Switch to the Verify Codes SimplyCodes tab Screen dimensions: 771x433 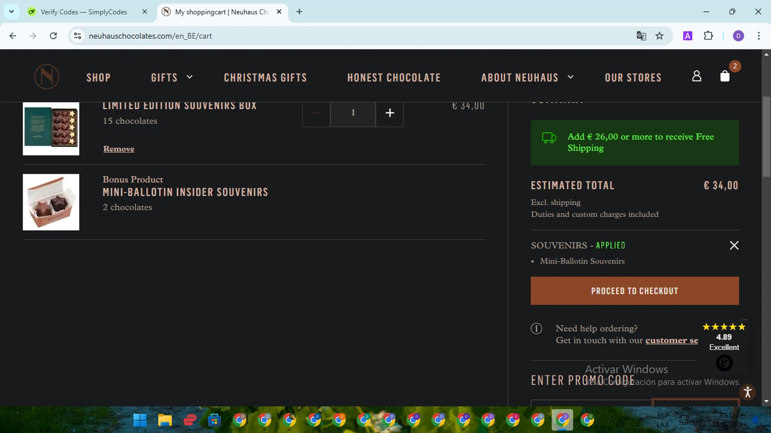click(88, 12)
